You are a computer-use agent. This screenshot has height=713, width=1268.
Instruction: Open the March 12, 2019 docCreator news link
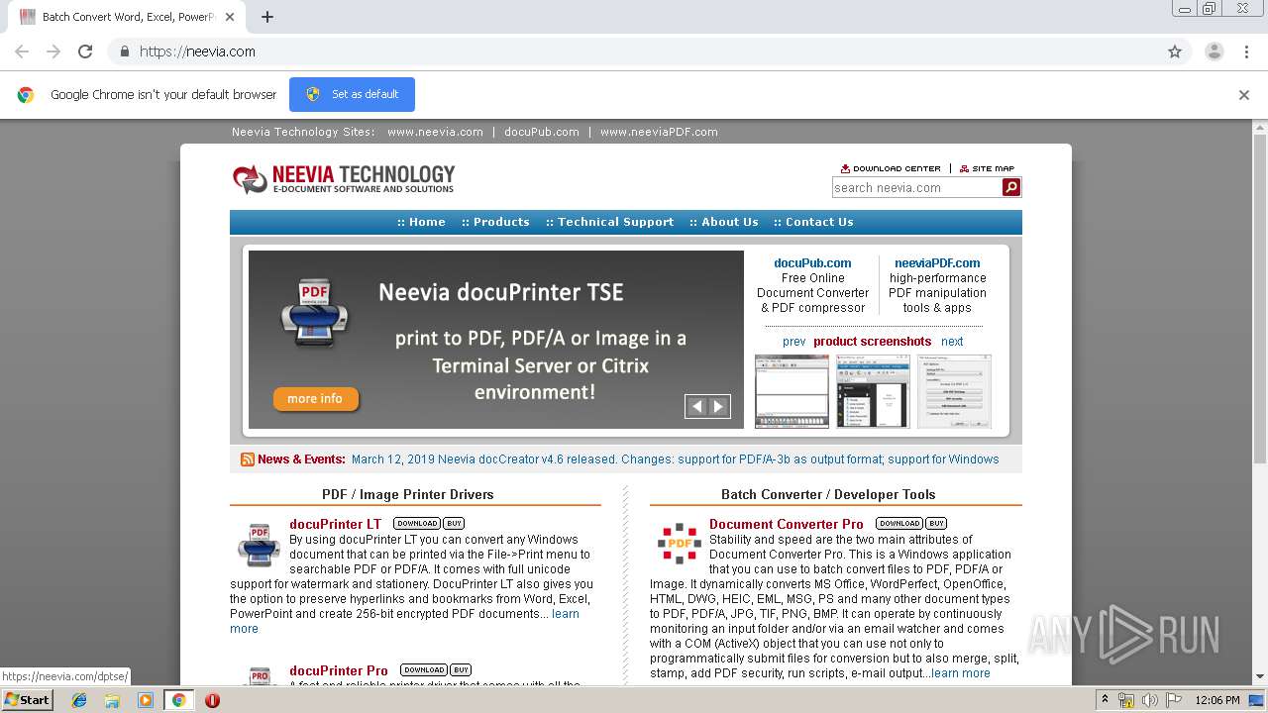(675, 459)
